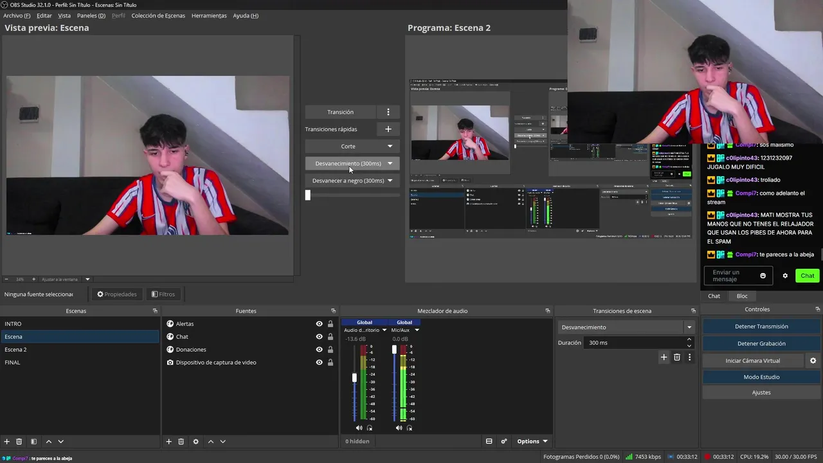Open the Vista menu

[x=64, y=15]
